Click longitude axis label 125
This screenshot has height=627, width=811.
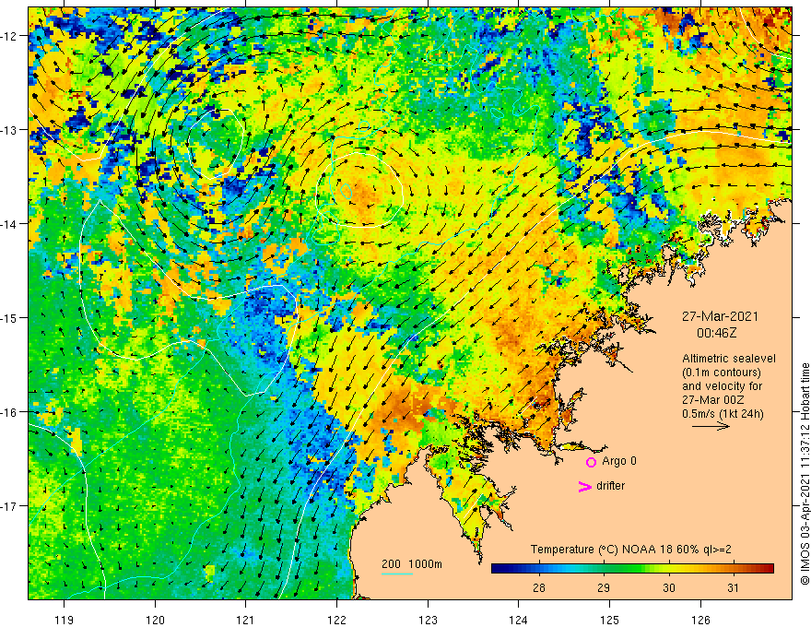coord(610,620)
